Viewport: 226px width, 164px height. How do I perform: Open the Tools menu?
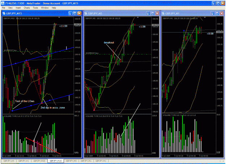click(35, 8)
